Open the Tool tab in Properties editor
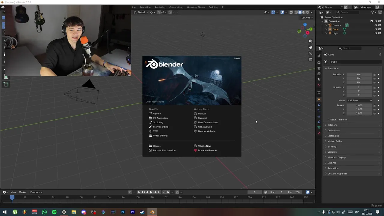384x216 pixels. coord(319,55)
